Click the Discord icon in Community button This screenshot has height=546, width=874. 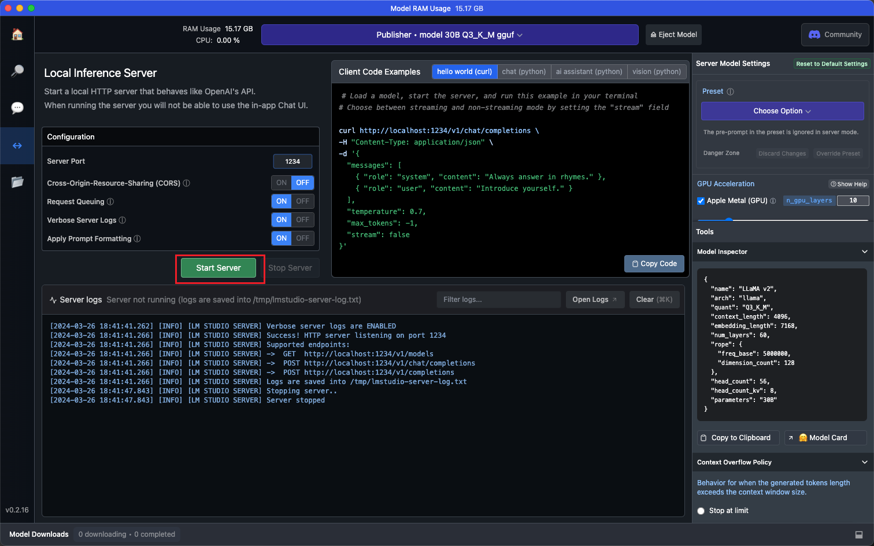[x=814, y=35]
